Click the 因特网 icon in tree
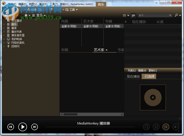 coord(8,46)
